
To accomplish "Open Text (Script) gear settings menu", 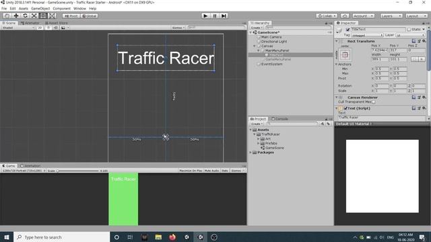I will pos(424,108).
